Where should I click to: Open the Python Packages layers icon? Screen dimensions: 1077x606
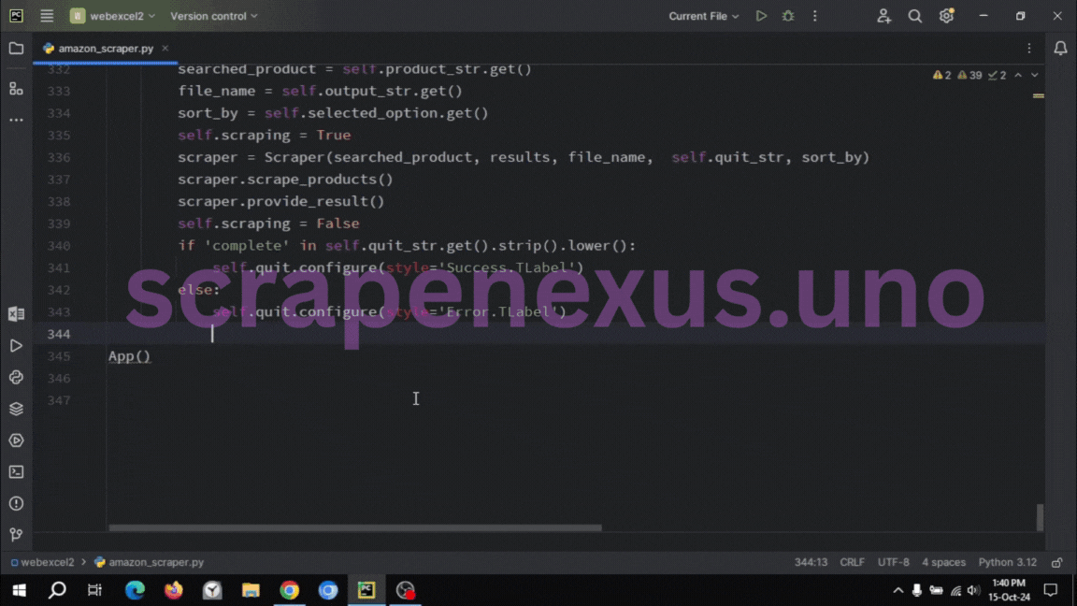tap(16, 409)
